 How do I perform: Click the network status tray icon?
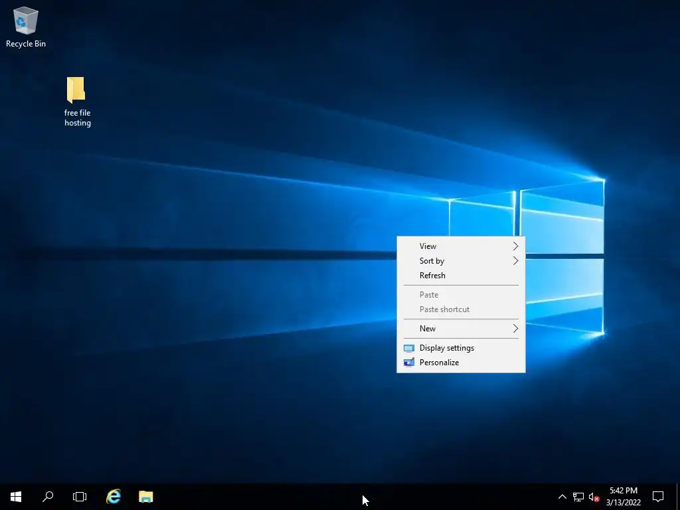[578, 497]
